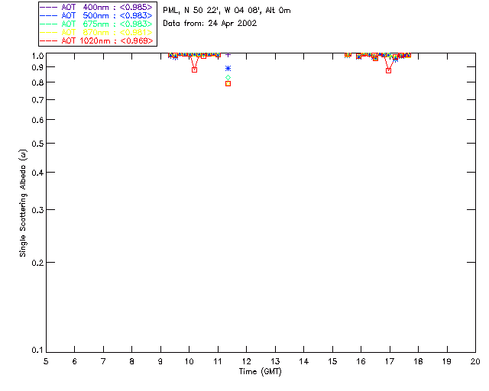This screenshot has height=391, width=489.
Task: Click the red square dip near 17 GMT
Action: [x=388, y=71]
